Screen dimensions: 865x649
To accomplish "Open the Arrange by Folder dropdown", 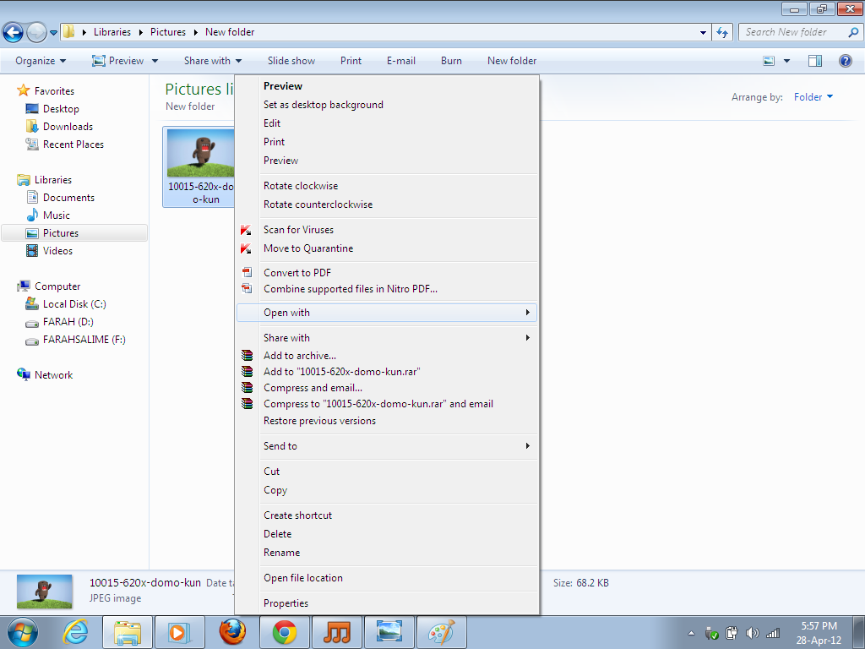I will click(813, 97).
